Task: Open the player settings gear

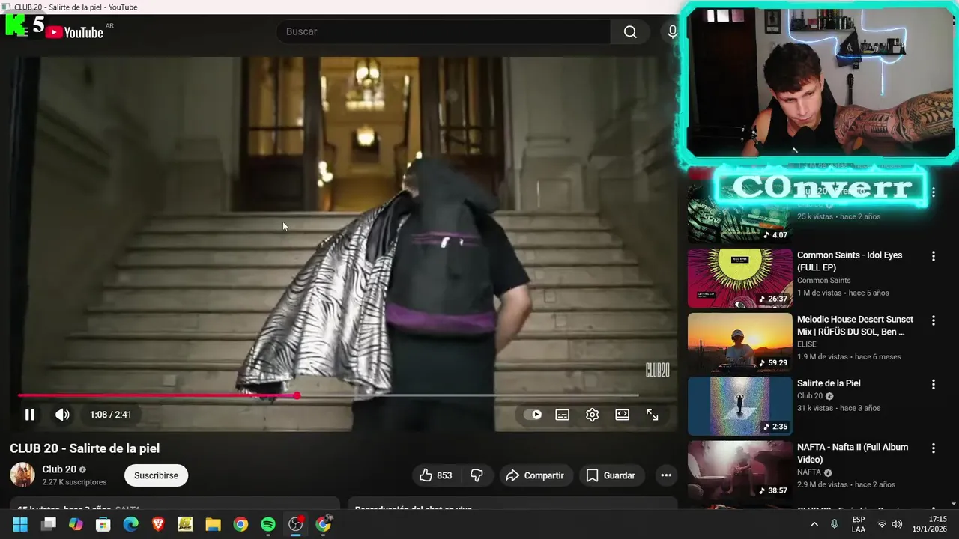Action: pos(593,415)
